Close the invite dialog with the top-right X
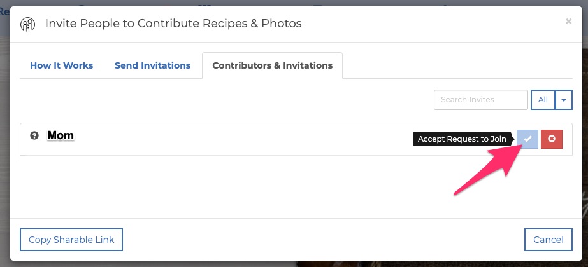This screenshot has width=588, height=267. point(568,22)
